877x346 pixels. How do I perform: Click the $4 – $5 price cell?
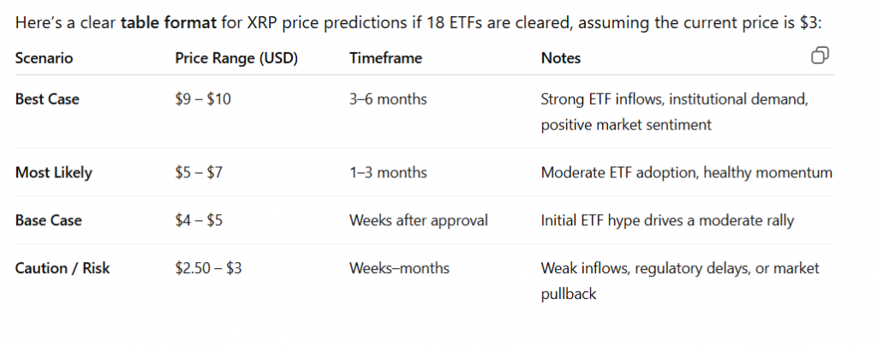(x=199, y=220)
